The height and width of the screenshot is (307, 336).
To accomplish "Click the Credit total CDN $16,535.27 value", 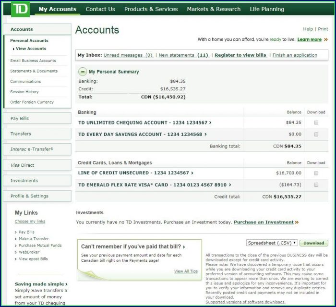I will pyautogui.click(x=282, y=196).
